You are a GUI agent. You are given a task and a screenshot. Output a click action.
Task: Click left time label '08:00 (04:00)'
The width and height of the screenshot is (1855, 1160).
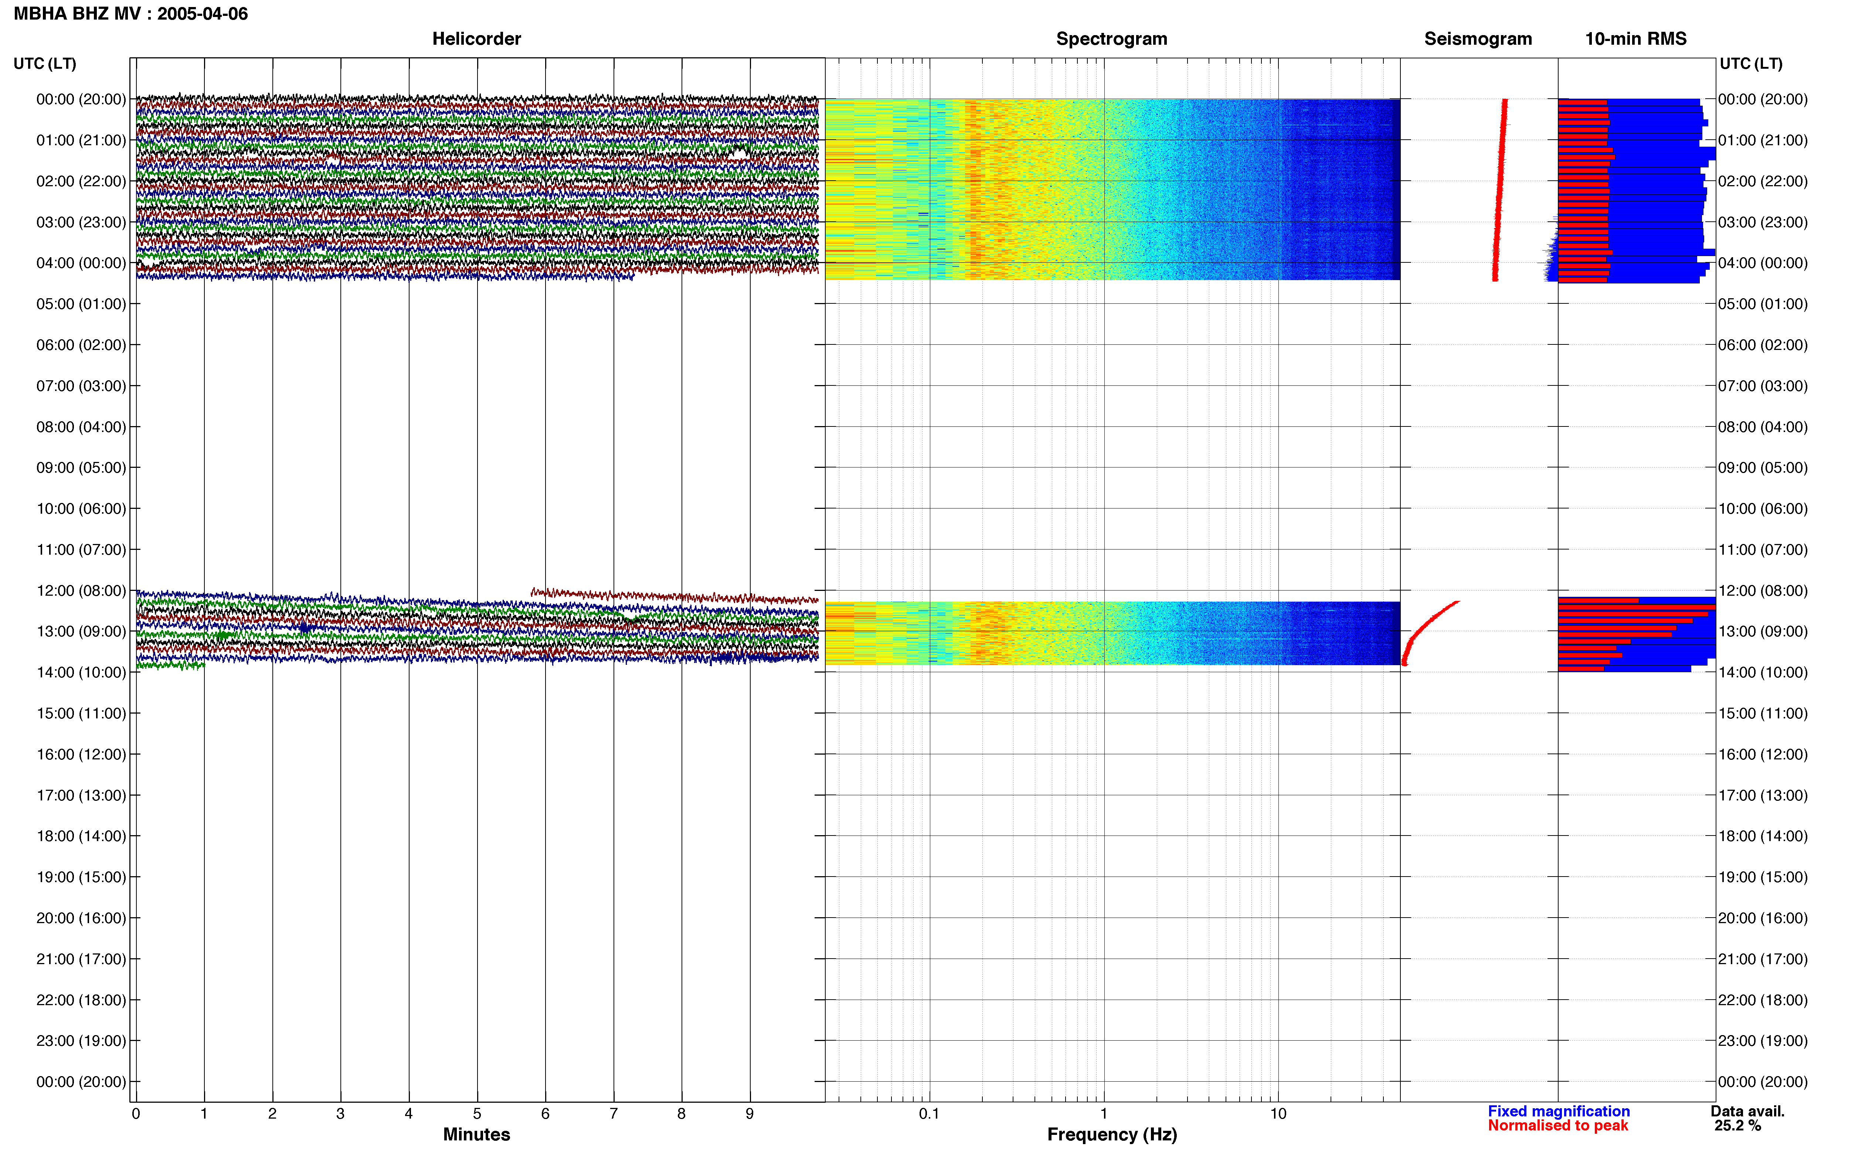81,426
